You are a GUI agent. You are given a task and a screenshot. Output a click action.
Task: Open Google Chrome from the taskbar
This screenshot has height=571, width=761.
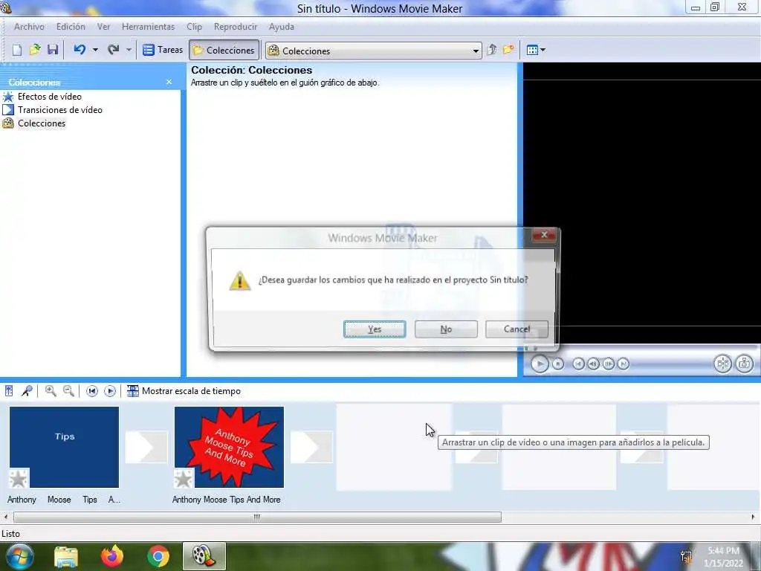[x=158, y=556]
